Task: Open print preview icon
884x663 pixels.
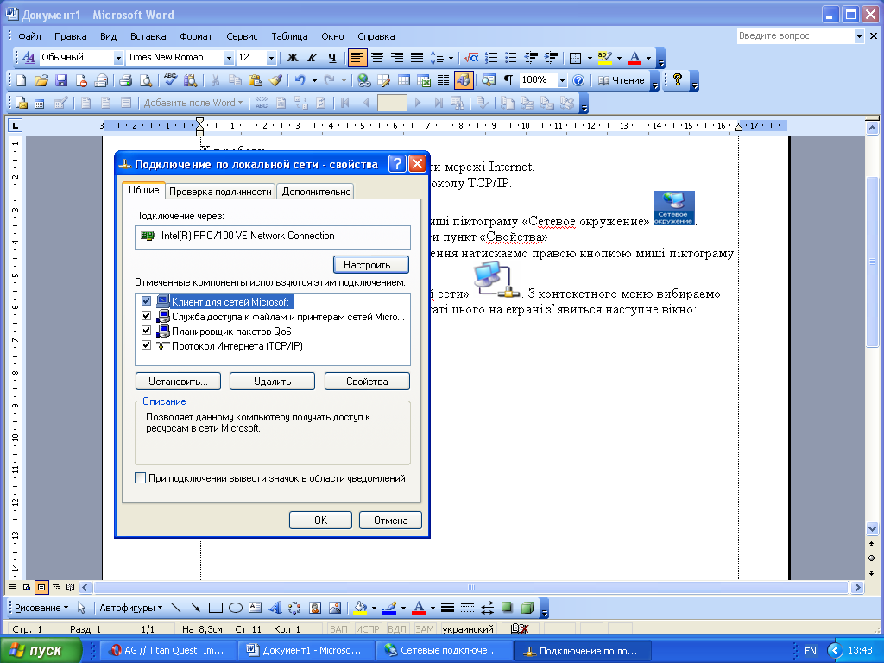Action: (x=145, y=80)
